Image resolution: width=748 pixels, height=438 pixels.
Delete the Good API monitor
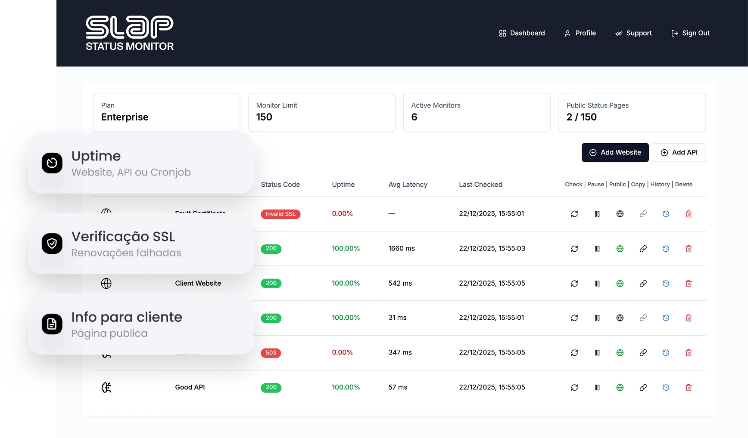tap(689, 388)
